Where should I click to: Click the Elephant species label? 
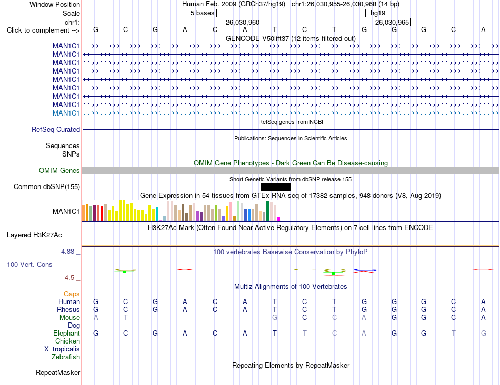pyautogui.click(x=66, y=333)
